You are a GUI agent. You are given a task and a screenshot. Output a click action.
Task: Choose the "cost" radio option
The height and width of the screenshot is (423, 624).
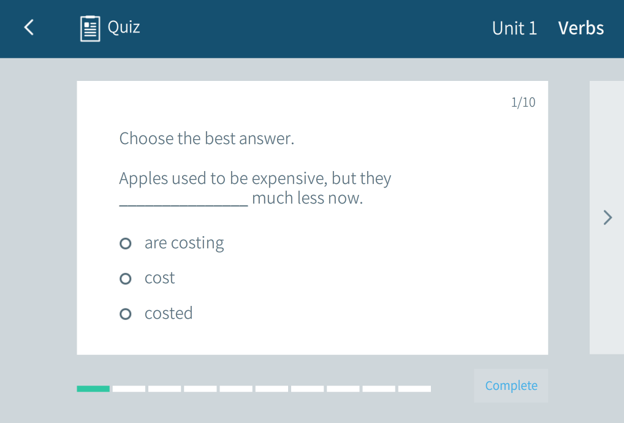point(126,279)
